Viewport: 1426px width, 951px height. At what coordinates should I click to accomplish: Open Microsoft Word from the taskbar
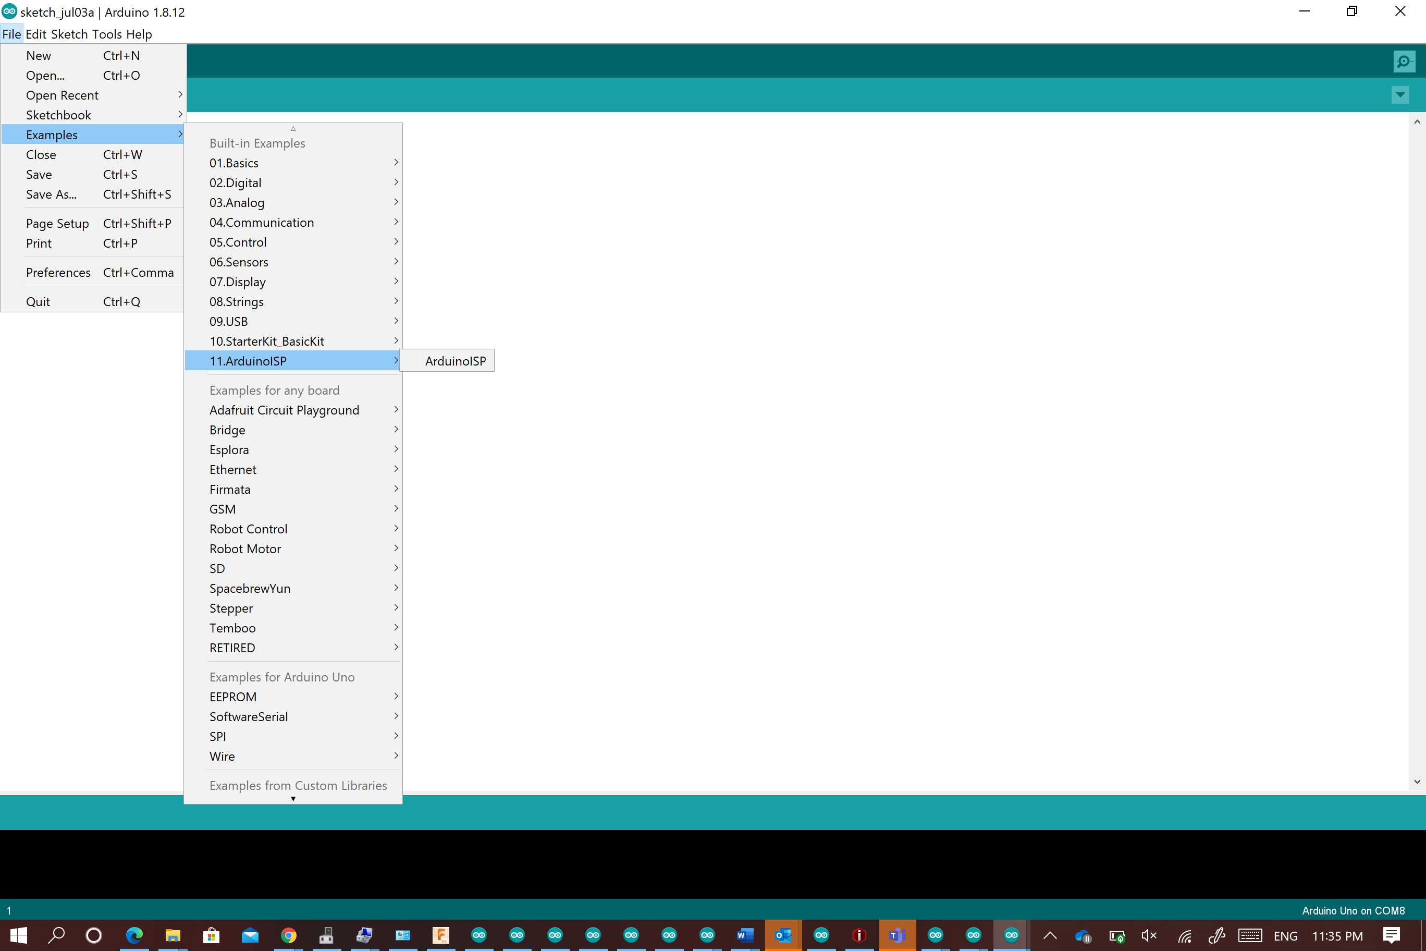[x=744, y=935]
